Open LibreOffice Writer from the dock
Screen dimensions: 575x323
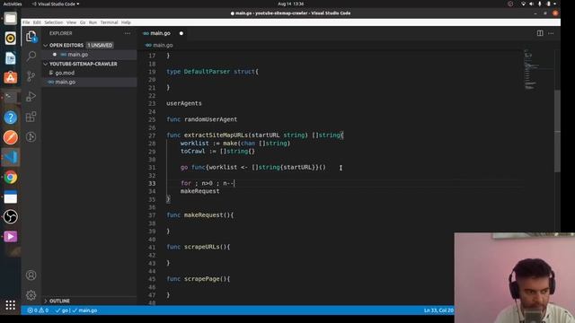coord(10,57)
